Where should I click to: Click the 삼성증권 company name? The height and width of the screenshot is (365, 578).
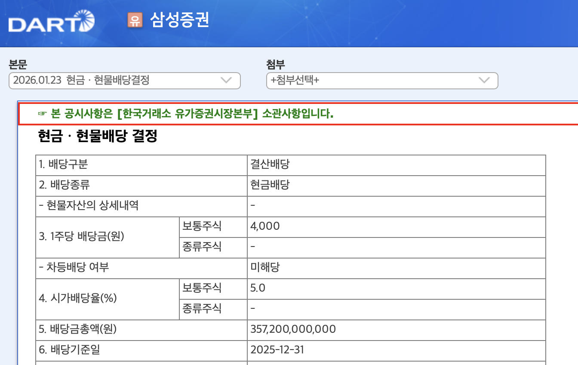click(x=179, y=20)
